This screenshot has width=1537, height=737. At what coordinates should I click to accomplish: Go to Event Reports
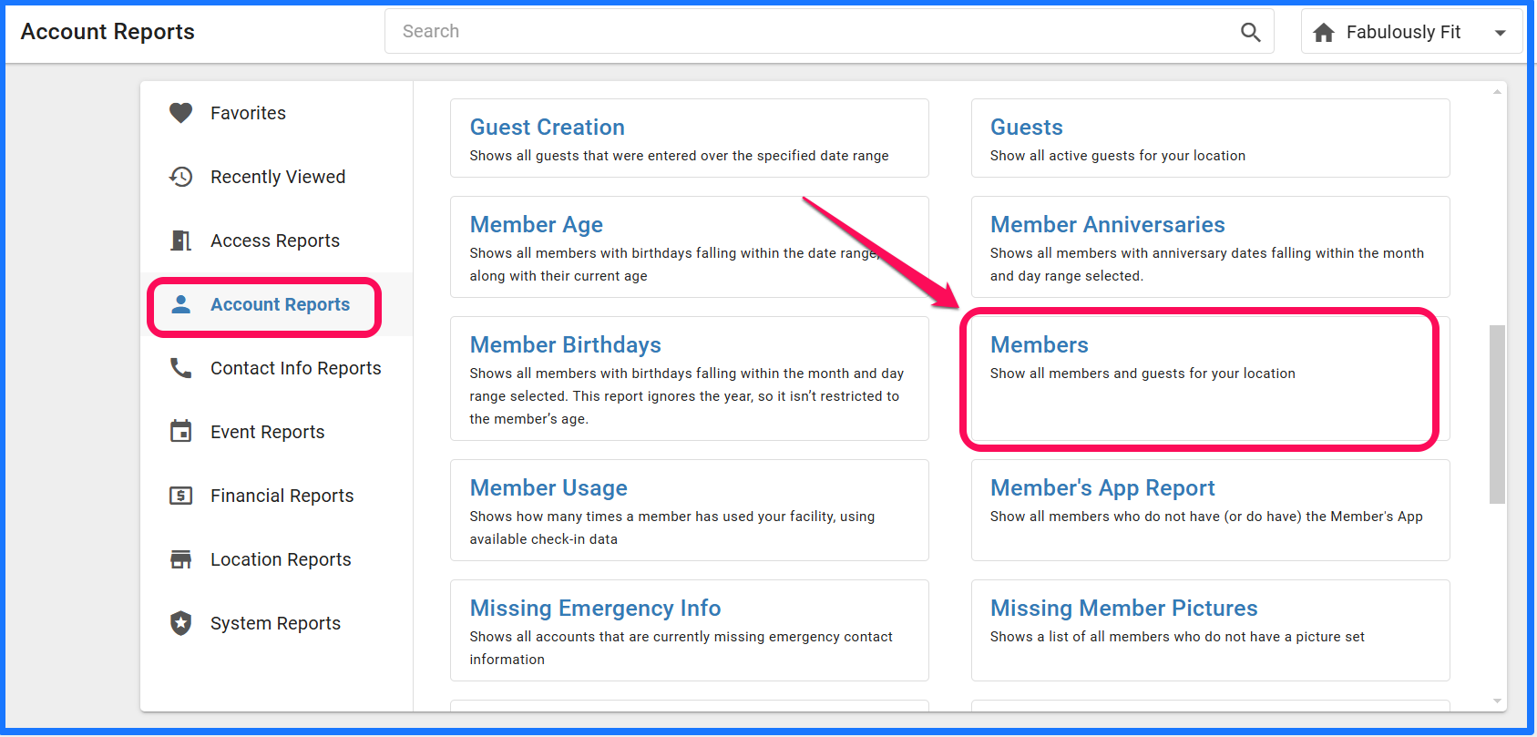[x=277, y=432]
